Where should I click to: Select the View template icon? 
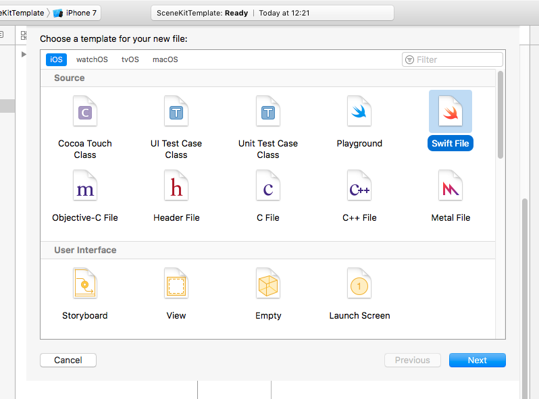[176, 283]
